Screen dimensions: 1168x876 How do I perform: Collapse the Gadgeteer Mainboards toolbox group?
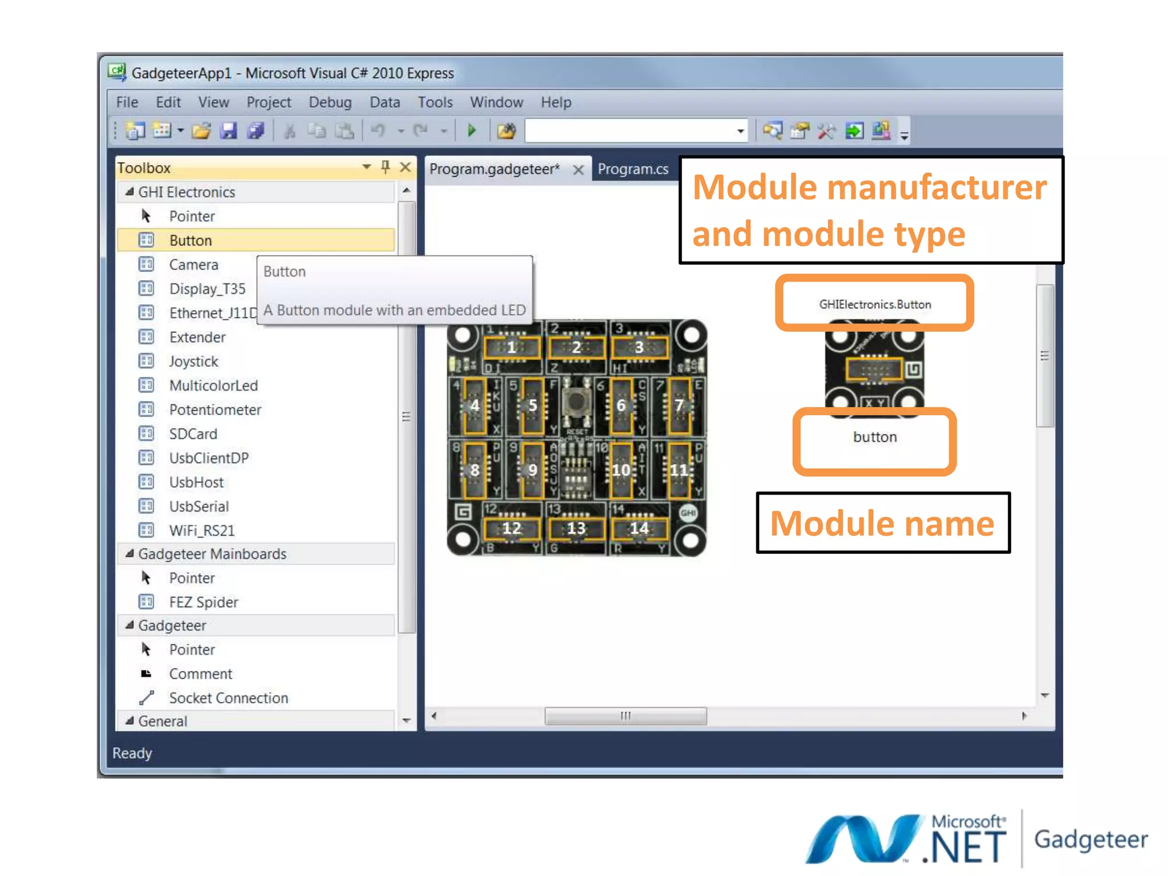point(129,553)
